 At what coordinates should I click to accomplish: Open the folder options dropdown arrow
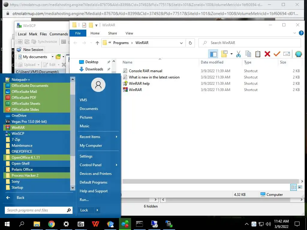click(231, 54)
